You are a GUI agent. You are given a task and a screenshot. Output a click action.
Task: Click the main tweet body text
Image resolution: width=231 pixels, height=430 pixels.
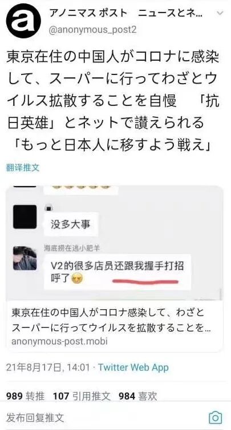(112, 100)
